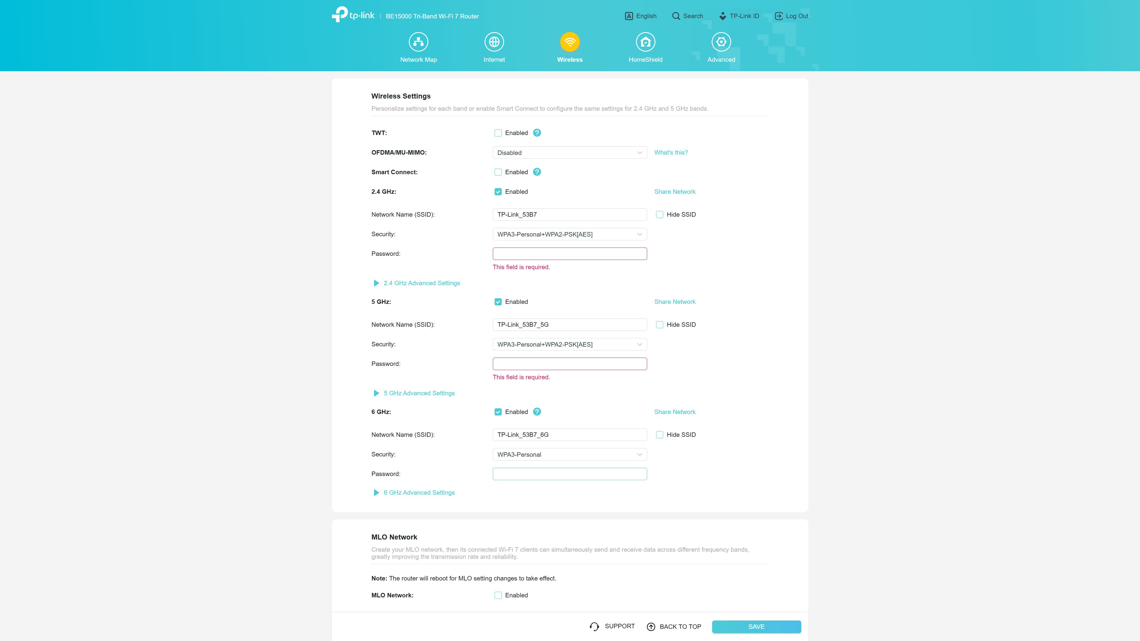
Task: Check Hide SSID for TP-Link_53B7_5G
Action: [659, 325]
